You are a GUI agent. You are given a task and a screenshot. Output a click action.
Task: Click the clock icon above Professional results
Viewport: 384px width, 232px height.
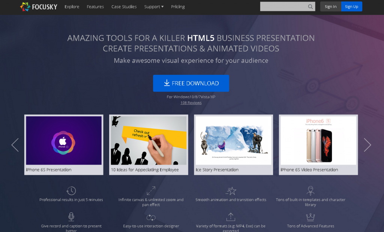71,190
